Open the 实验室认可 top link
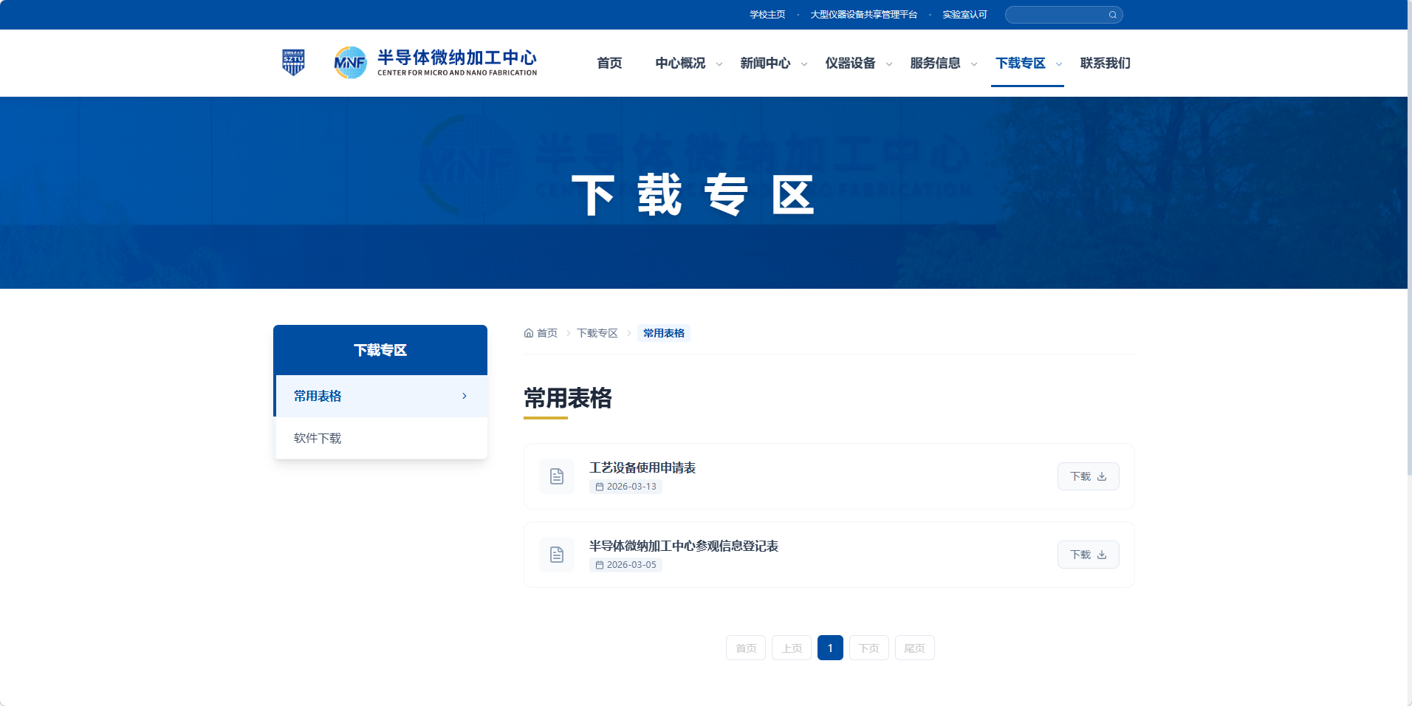 964,15
